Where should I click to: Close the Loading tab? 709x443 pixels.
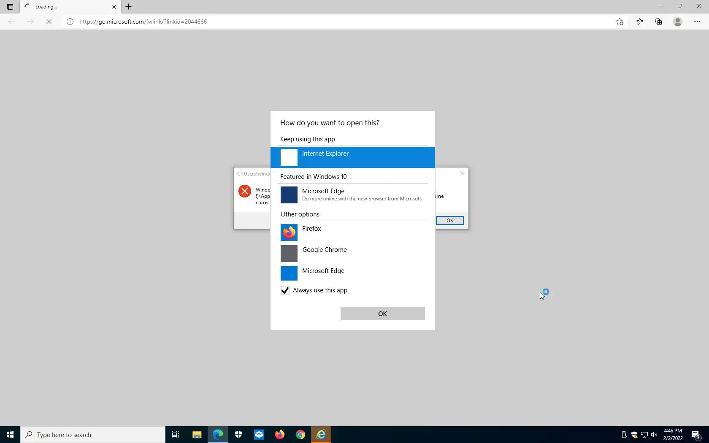(114, 7)
